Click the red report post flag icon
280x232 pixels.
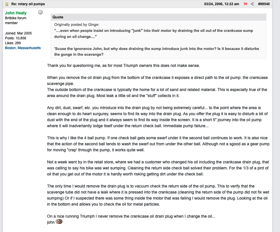[x=245, y=4]
